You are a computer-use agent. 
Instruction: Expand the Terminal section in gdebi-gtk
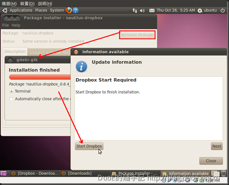click(11, 91)
